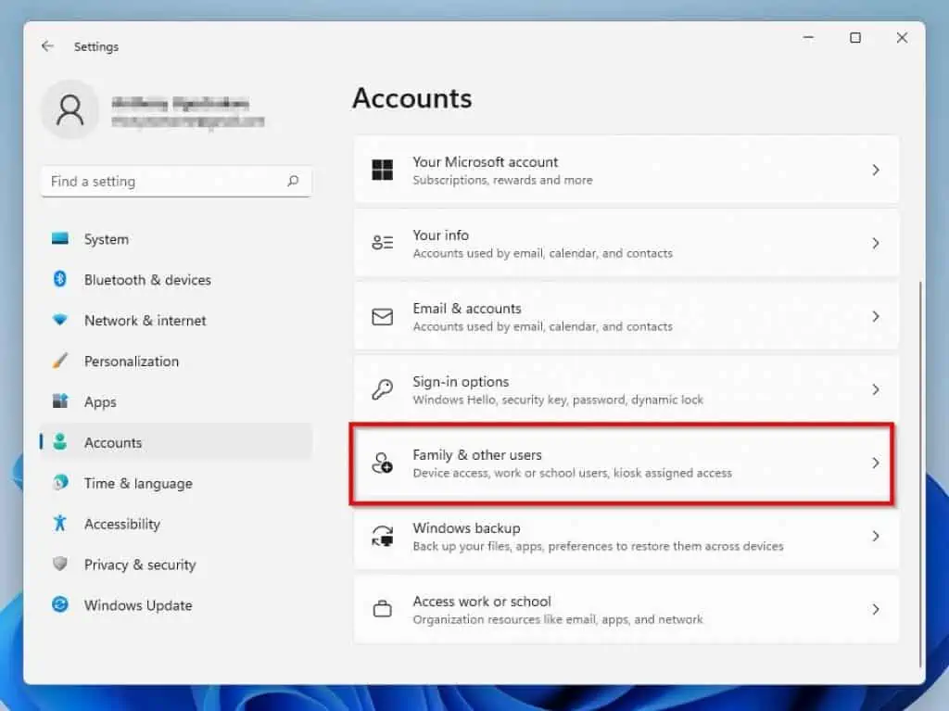Click the Windows backup icon

point(382,536)
